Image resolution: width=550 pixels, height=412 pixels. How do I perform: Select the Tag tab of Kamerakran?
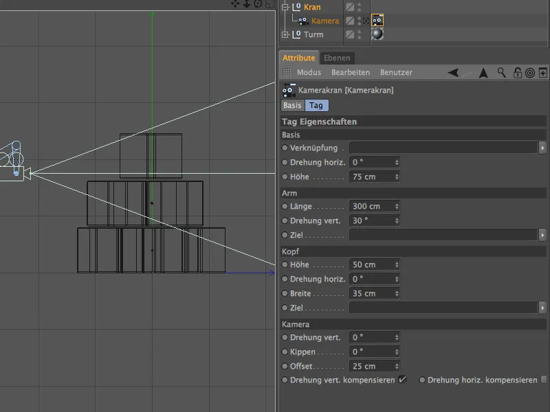click(316, 106)
